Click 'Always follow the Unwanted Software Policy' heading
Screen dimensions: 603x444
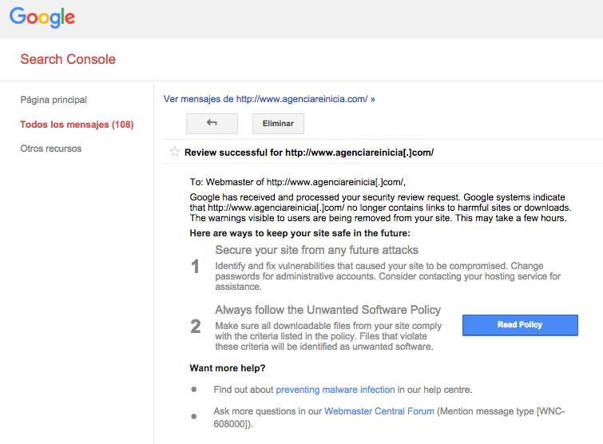click(x=327, y=310)
